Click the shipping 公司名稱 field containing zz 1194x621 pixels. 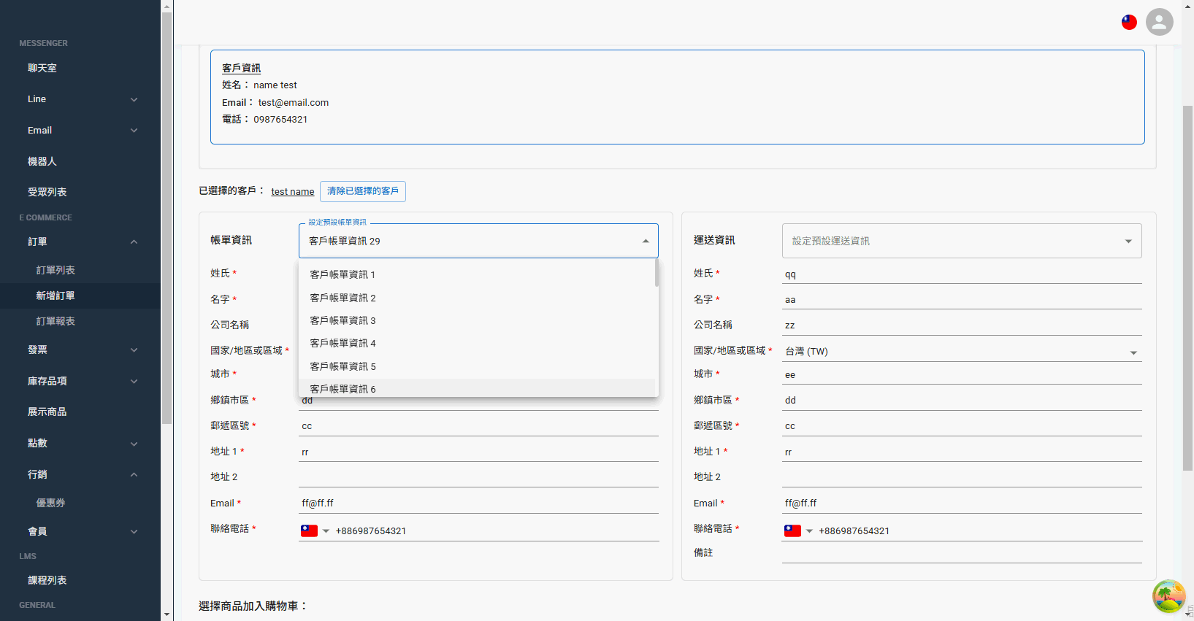962,325
